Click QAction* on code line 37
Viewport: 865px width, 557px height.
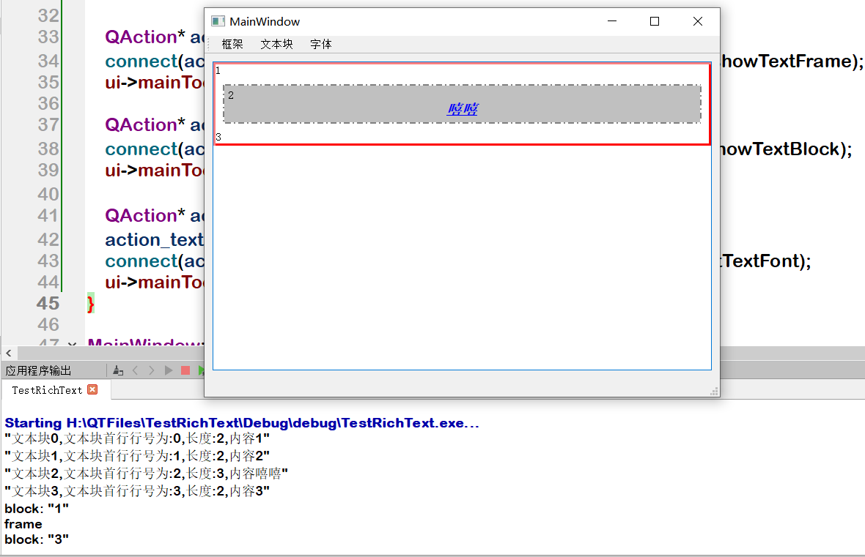coord(145,124)
